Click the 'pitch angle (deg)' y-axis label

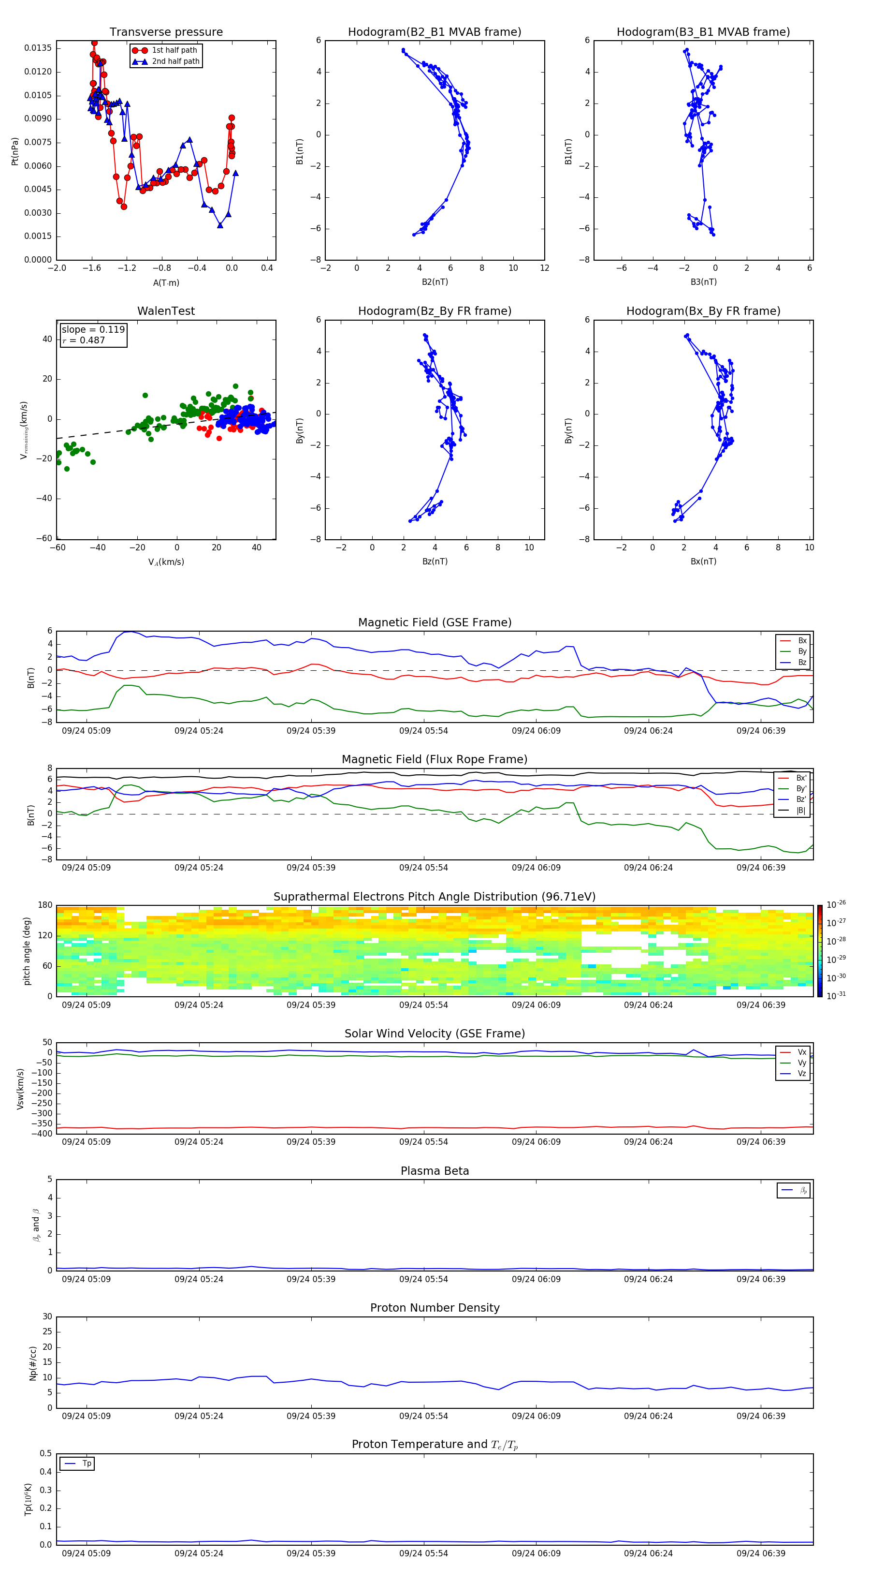[x=27, y=951]
